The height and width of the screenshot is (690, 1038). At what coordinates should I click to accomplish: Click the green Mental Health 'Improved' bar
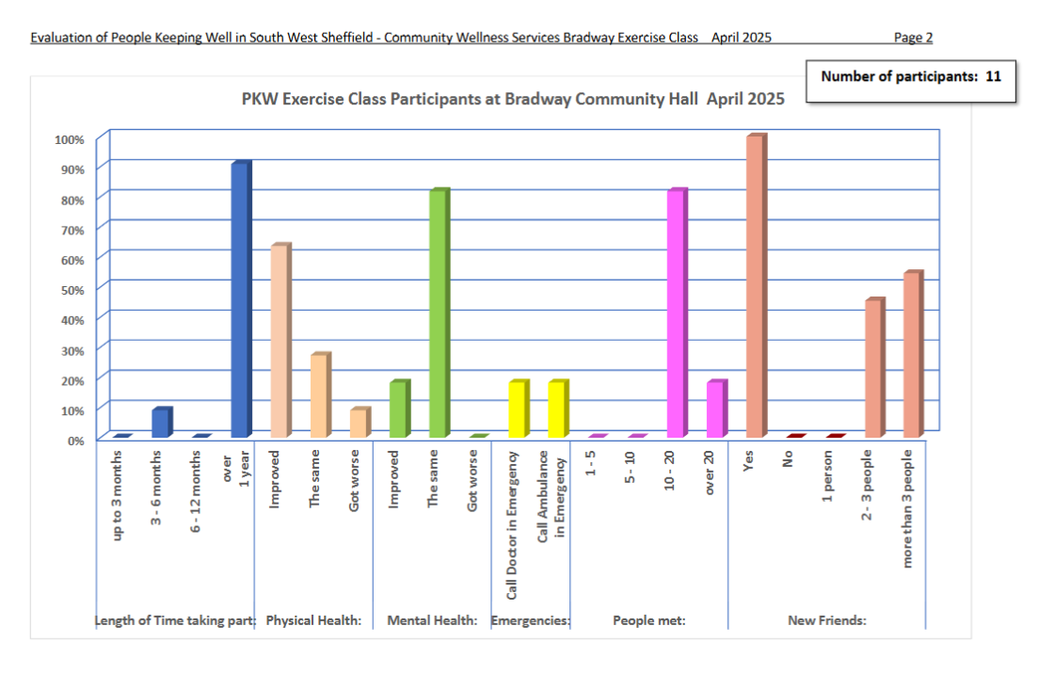[x=399, y=409]
